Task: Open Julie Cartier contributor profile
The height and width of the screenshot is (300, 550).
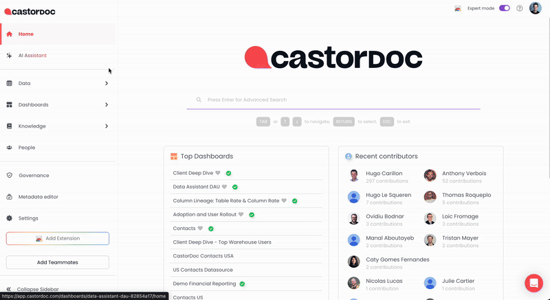Action: coord(458,281)
